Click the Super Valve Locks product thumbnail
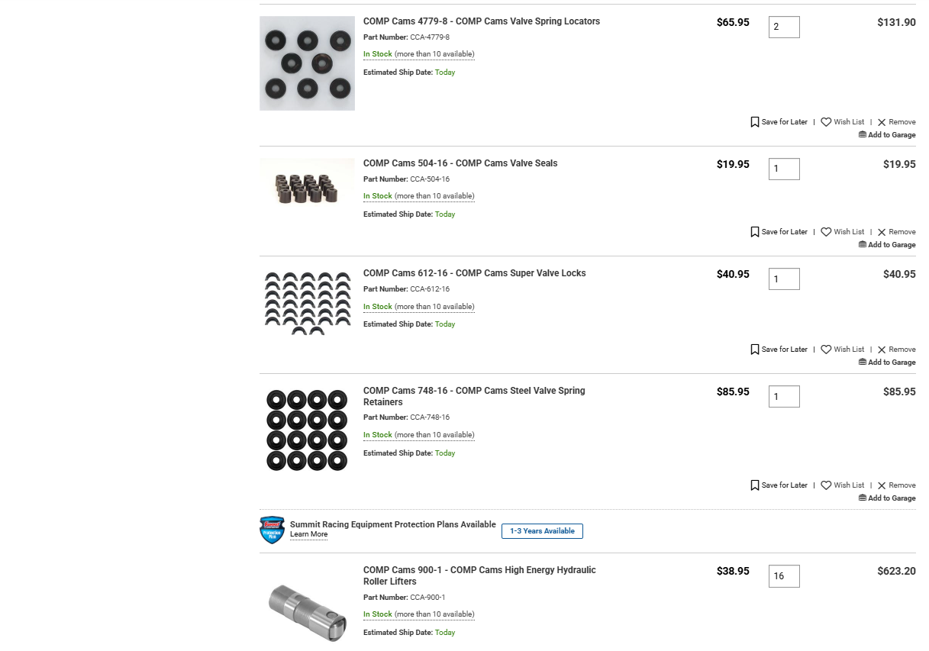 click(x=307, y=303)
